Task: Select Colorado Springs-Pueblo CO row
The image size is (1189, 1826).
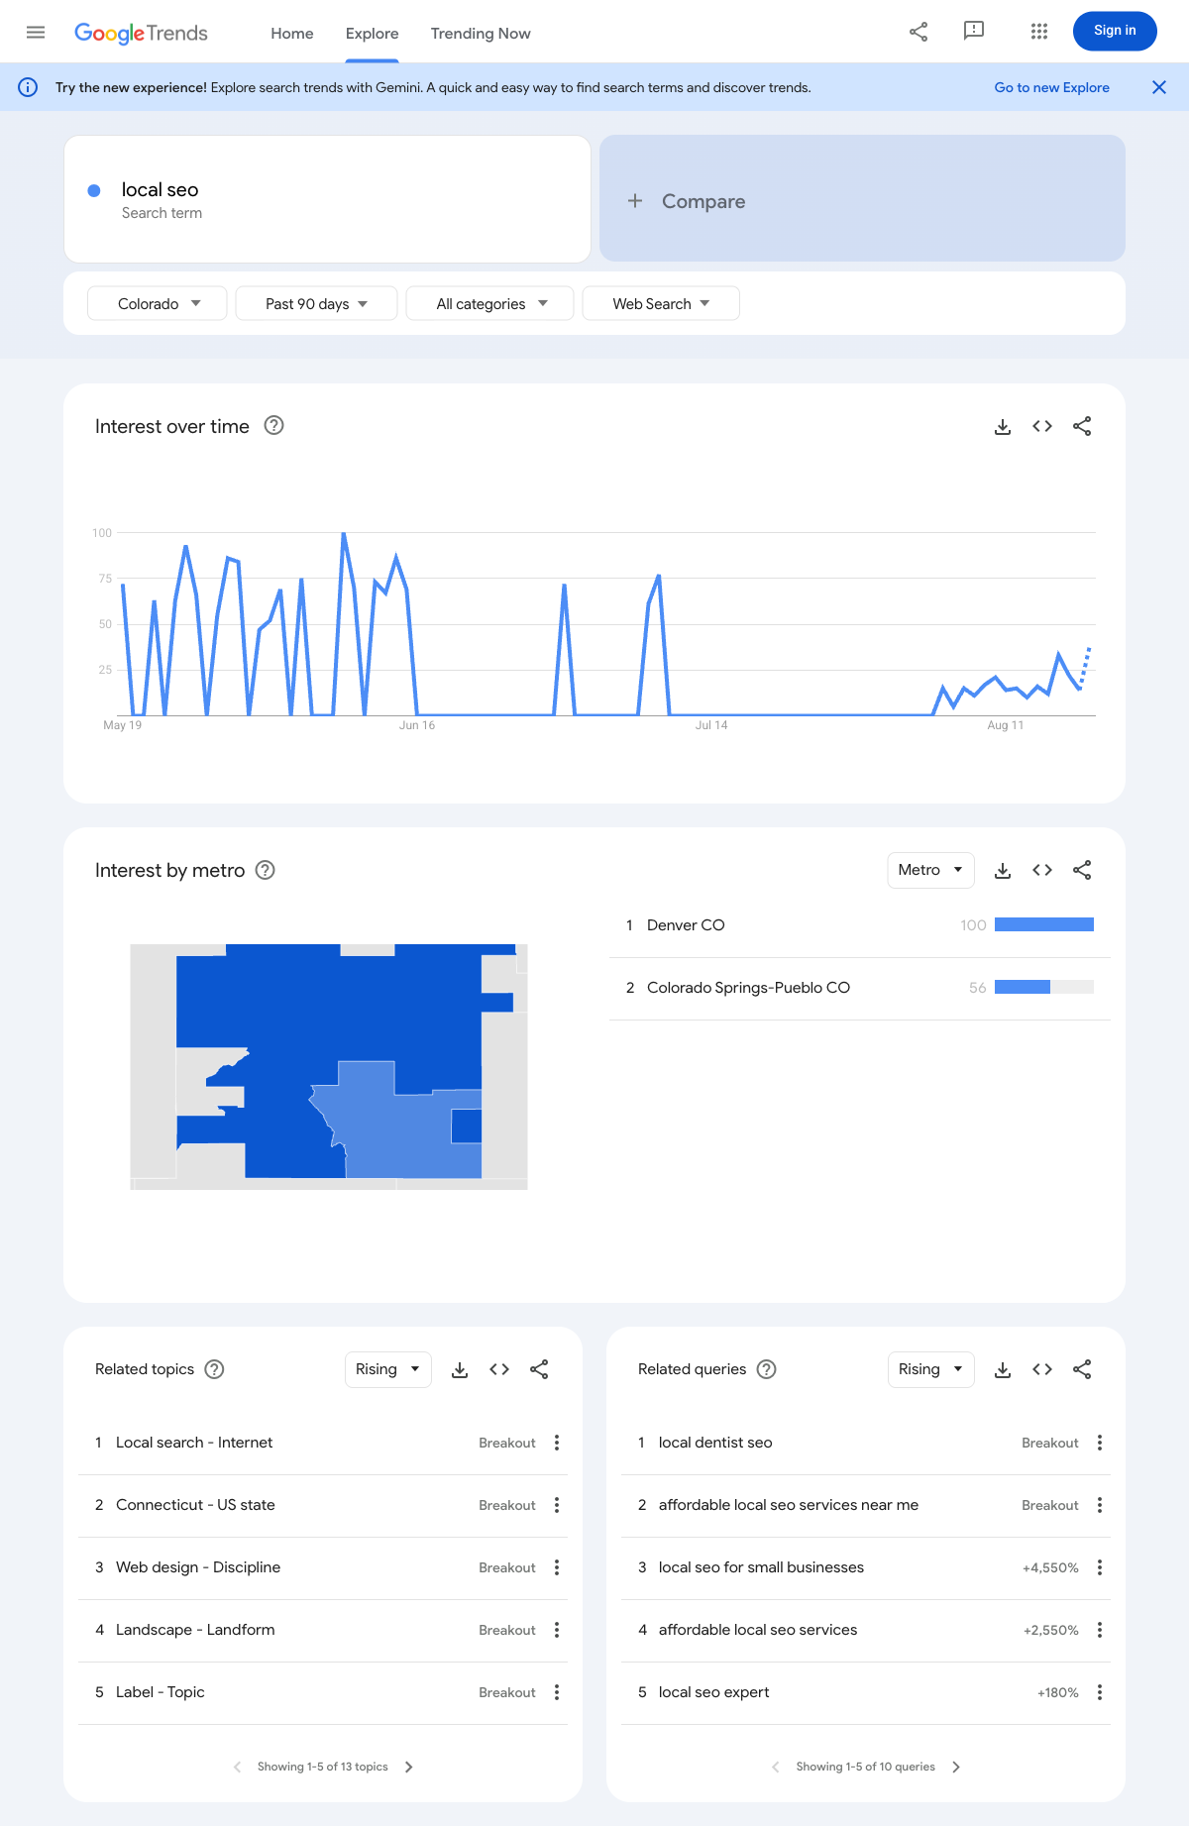Action: [860, 988]
